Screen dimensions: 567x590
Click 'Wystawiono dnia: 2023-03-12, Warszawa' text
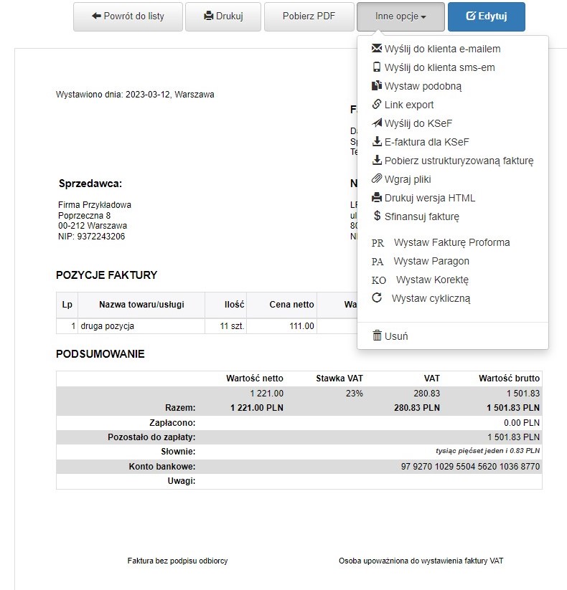coord(135,95)
